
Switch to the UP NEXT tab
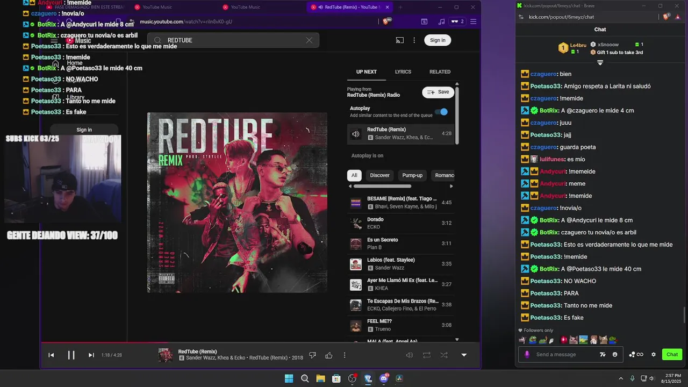[x=367, y=71]
